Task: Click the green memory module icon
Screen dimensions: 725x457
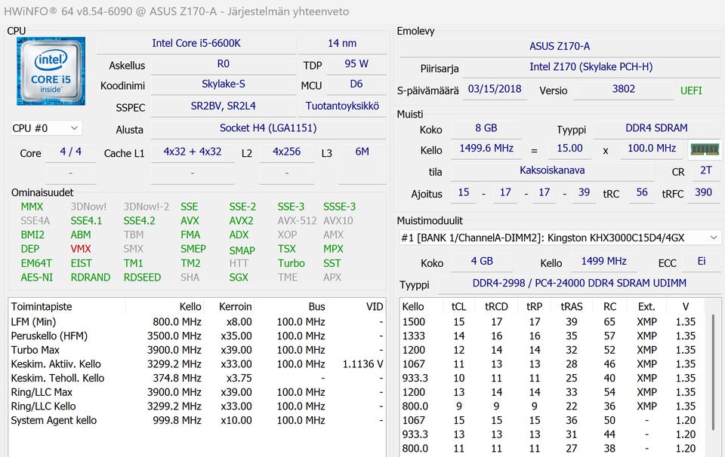Action: point(705,149)
